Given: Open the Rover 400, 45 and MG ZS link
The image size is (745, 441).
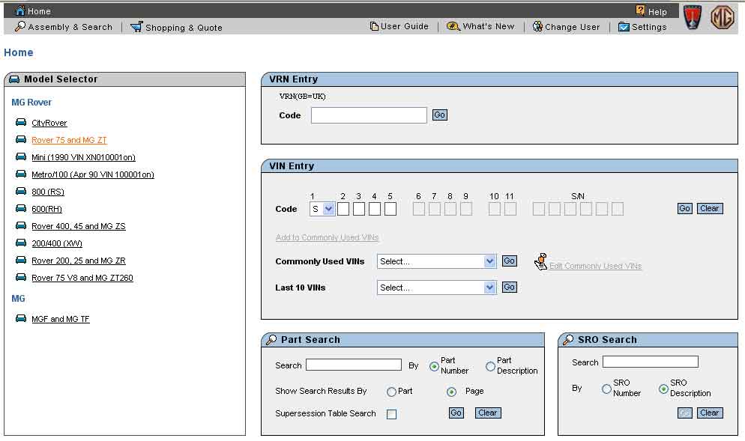Looking at the screenshot, I should tap(79, 226).
